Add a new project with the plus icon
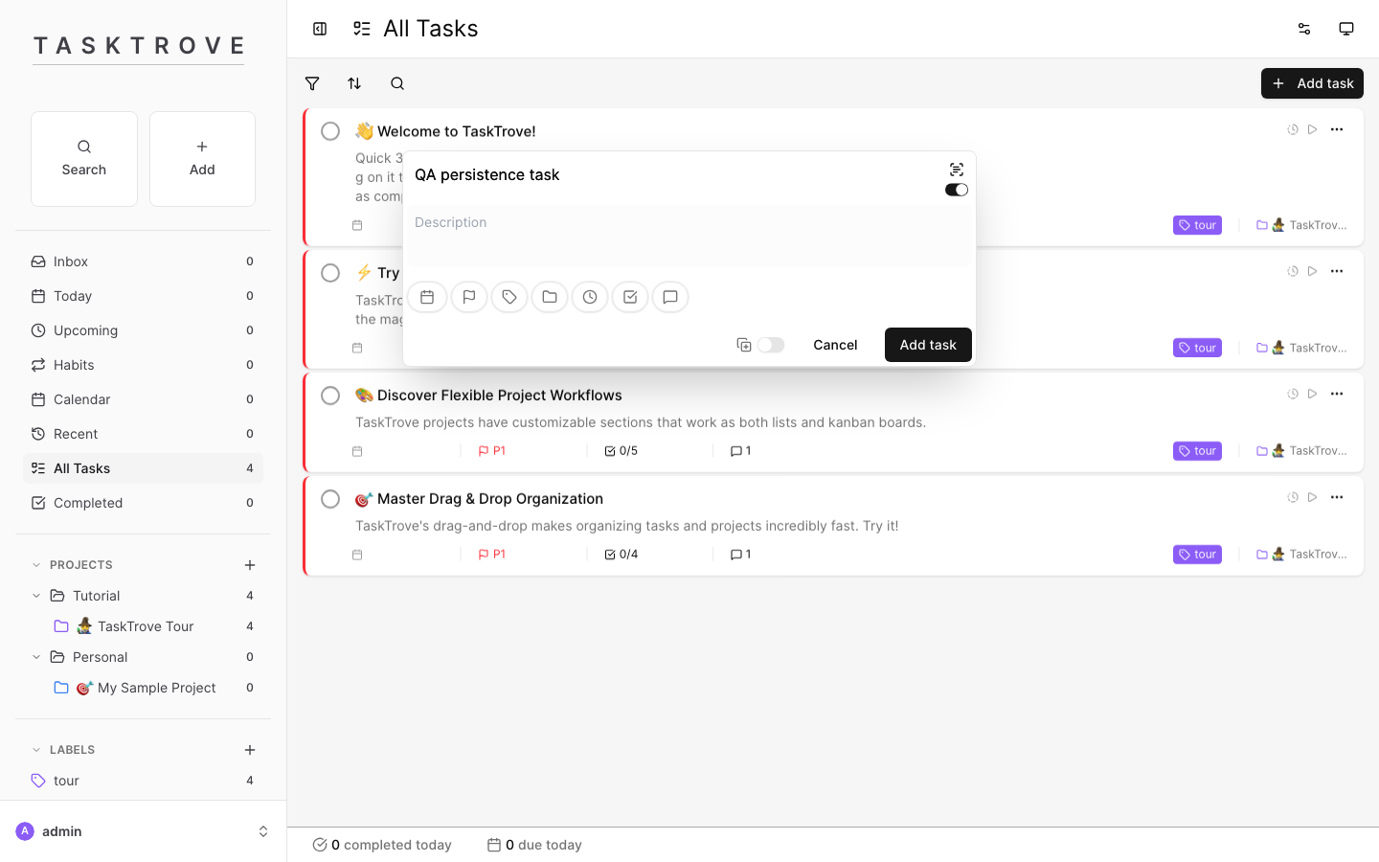1379x862 pixels. point(250,565)
